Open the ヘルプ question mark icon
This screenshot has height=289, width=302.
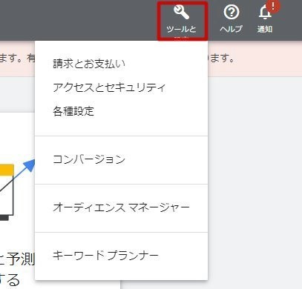pos(232,12)
